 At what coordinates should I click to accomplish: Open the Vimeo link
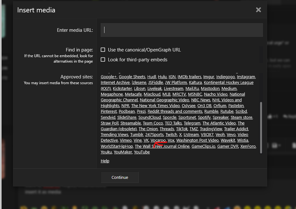pos(125,140)
